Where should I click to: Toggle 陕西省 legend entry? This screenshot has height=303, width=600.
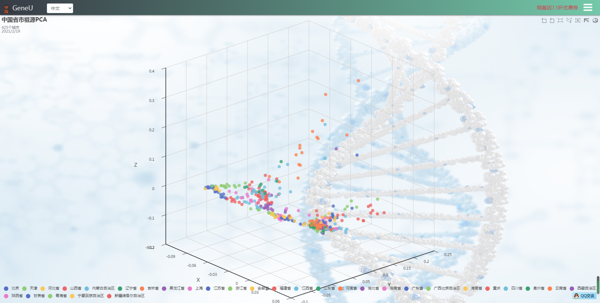click(x=13, y=296)
